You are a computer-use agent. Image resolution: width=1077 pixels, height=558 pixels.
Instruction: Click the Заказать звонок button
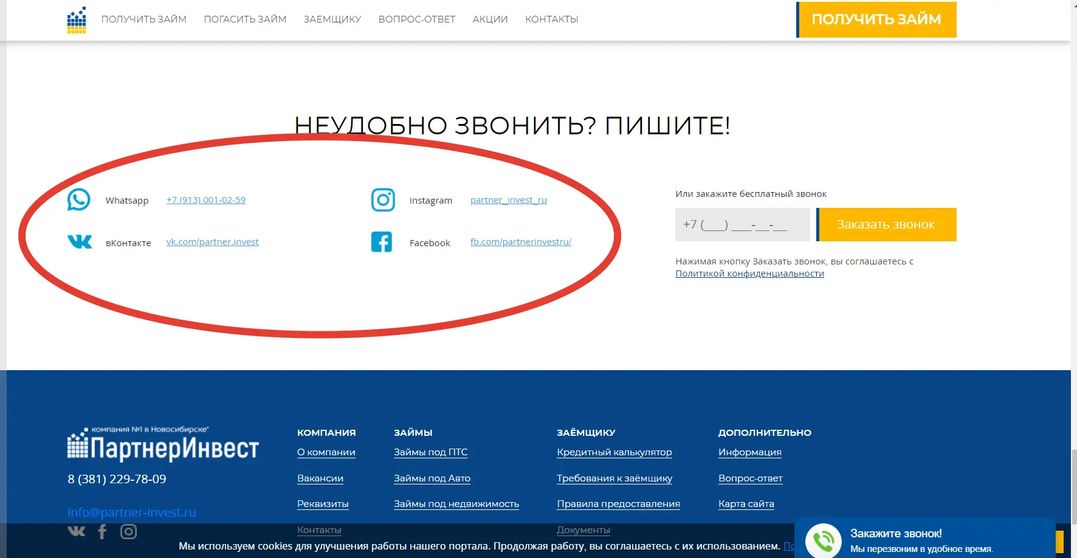(886, 224)
